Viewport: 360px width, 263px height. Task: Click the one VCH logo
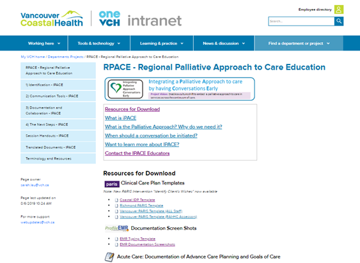(x=109, y=19)
